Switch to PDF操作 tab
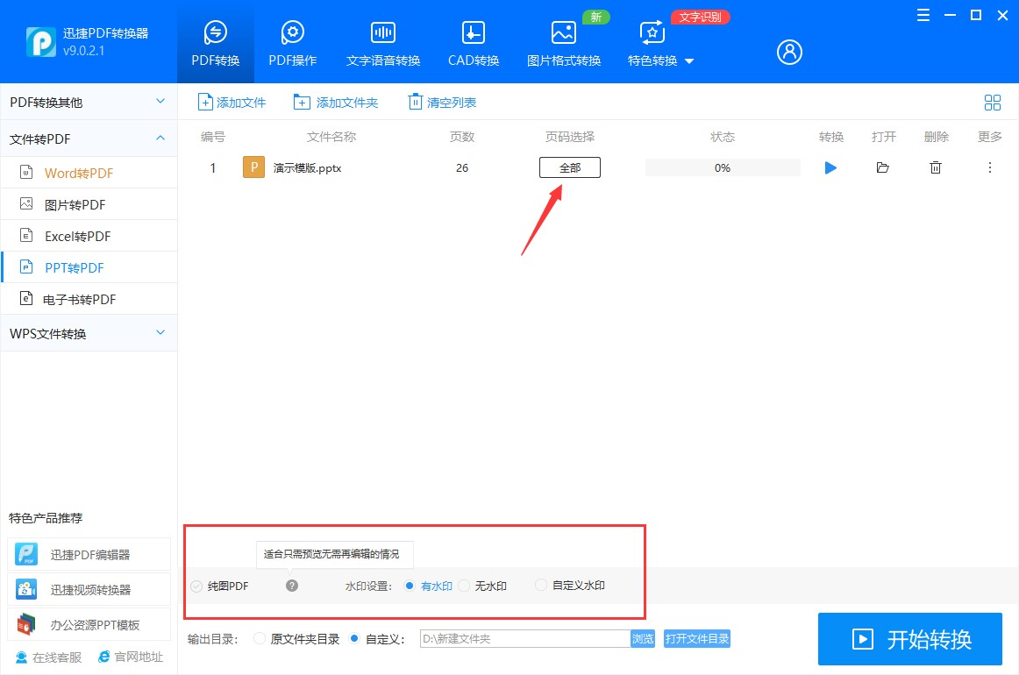 click(292, 43)
